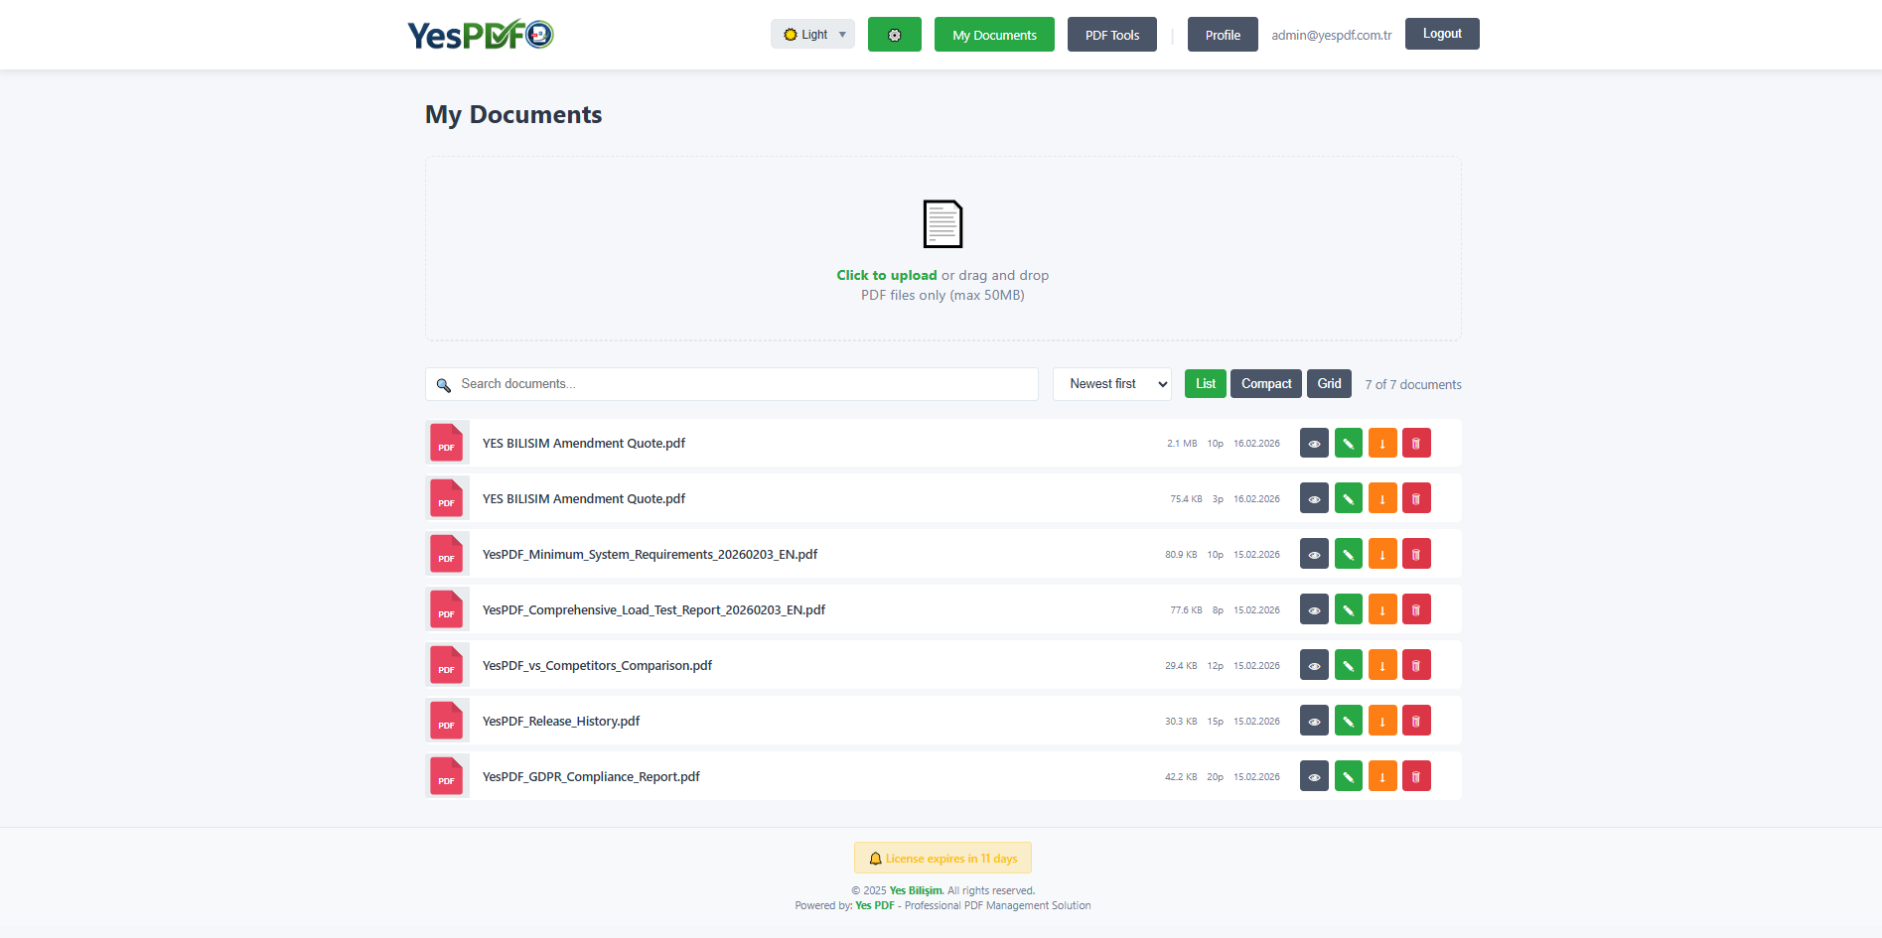Viewport: 1882px width, 938px height.
Task: Click the License expires in 11 days notice
Action: [x=942, y=858]
